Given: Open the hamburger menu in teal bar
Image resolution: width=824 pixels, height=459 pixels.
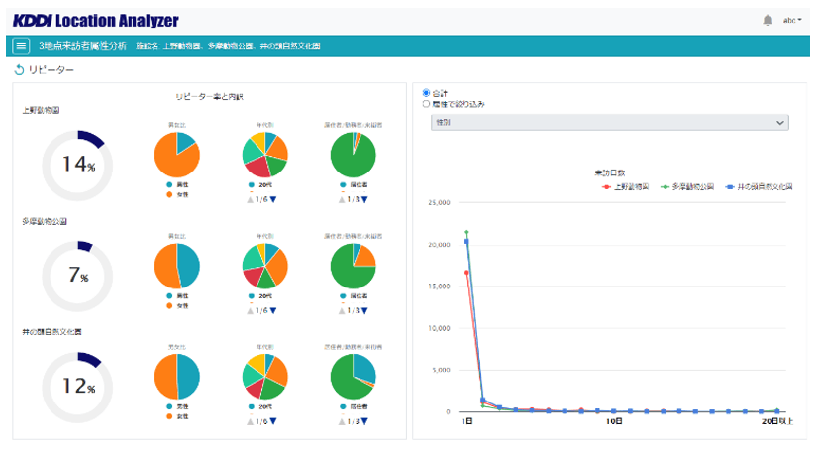Looking at the screenshot, I should tap(22, 46).
